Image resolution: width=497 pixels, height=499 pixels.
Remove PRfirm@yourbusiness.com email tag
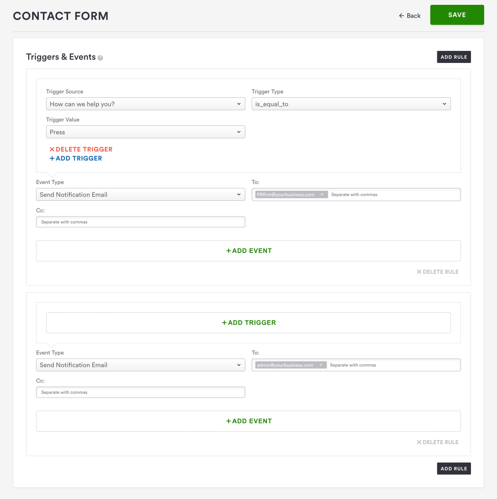point(322,195)
